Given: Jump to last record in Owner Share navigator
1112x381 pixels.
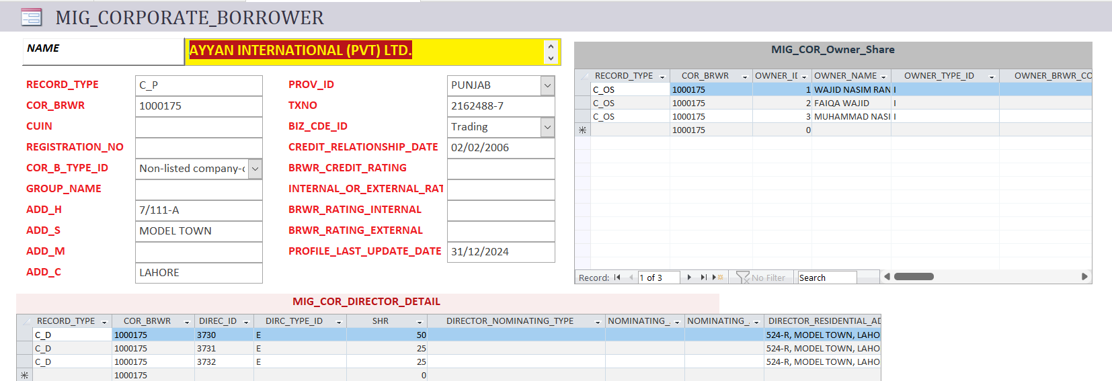Looking at the screenshot, I should pyautogui.click(x=703, y=278).
